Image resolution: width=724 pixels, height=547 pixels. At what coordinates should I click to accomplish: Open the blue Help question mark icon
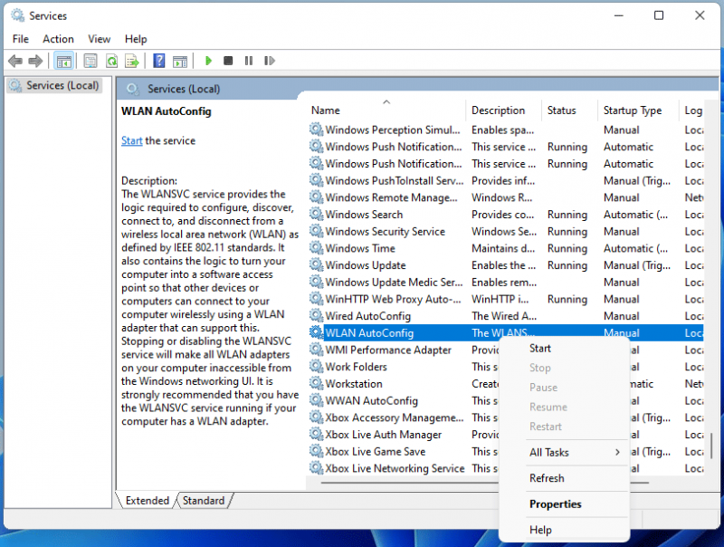click(159, 61)
